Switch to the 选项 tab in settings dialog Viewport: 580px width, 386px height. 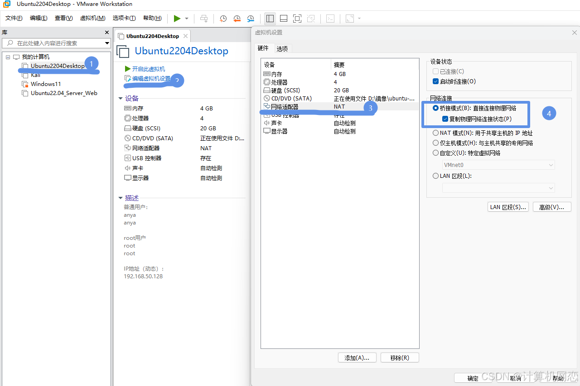(282, 48)
